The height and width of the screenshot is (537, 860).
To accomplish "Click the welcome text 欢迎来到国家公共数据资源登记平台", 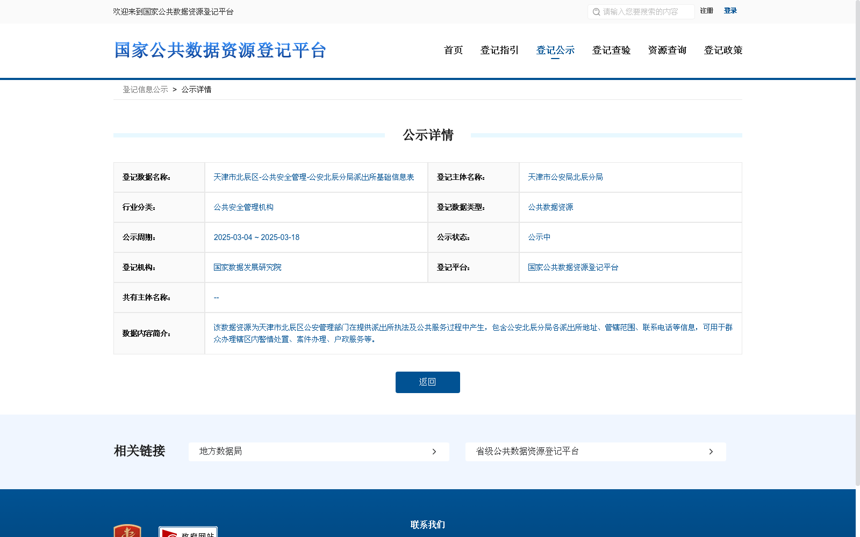I will (173, 12).
